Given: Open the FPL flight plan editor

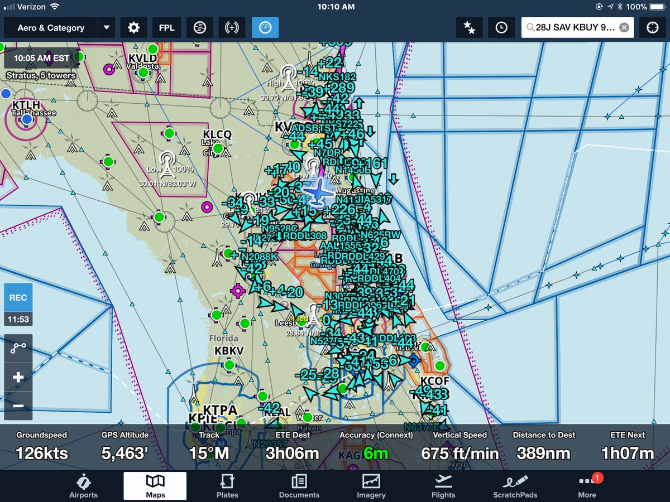Looking at the screenshot, I should click(166, 27).
